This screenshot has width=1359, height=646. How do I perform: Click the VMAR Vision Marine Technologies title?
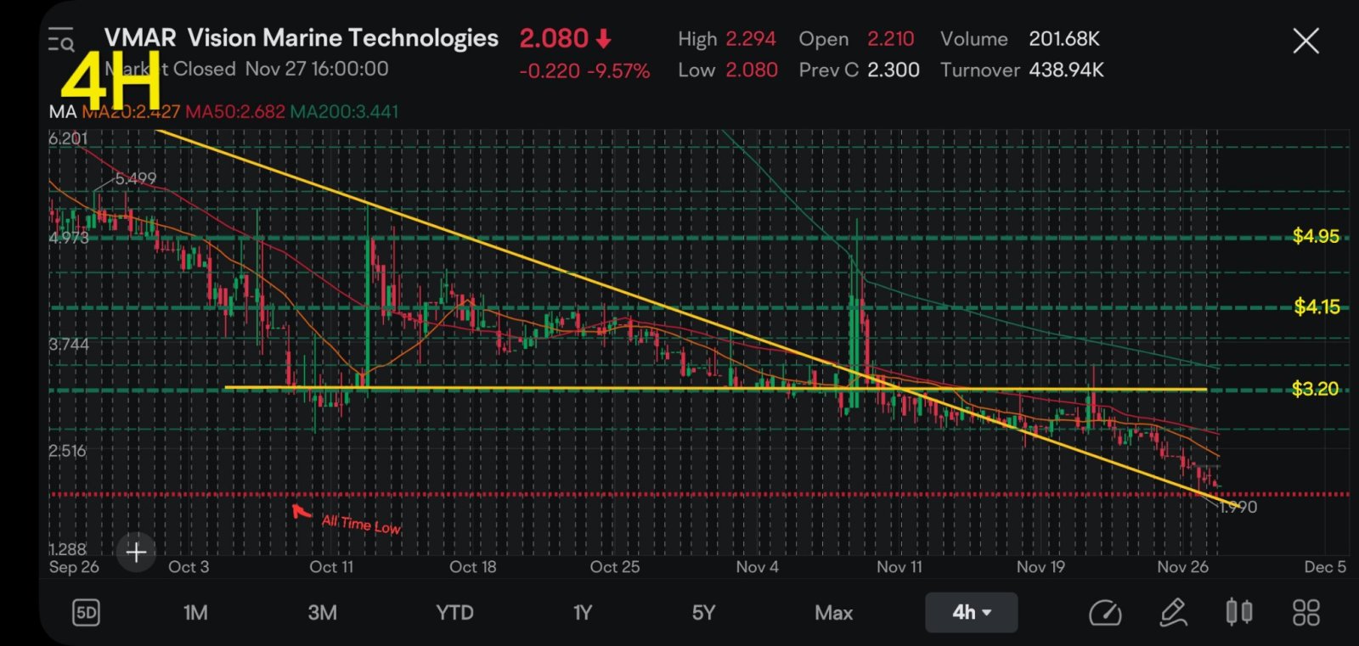302,38
